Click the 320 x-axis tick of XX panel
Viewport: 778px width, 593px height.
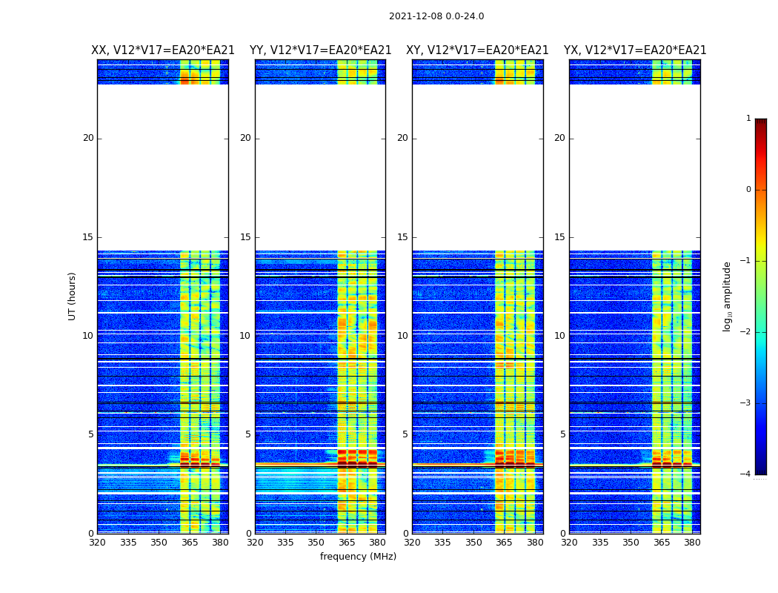point(97,543)
